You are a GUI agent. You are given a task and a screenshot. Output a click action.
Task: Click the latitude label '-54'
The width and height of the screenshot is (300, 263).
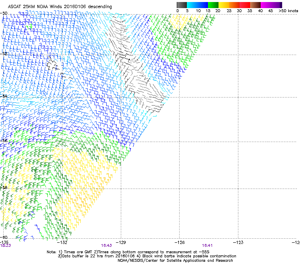pos(4,96)
